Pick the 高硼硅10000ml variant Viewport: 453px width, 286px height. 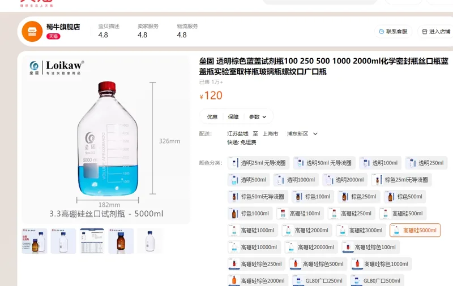coord(254,248)
